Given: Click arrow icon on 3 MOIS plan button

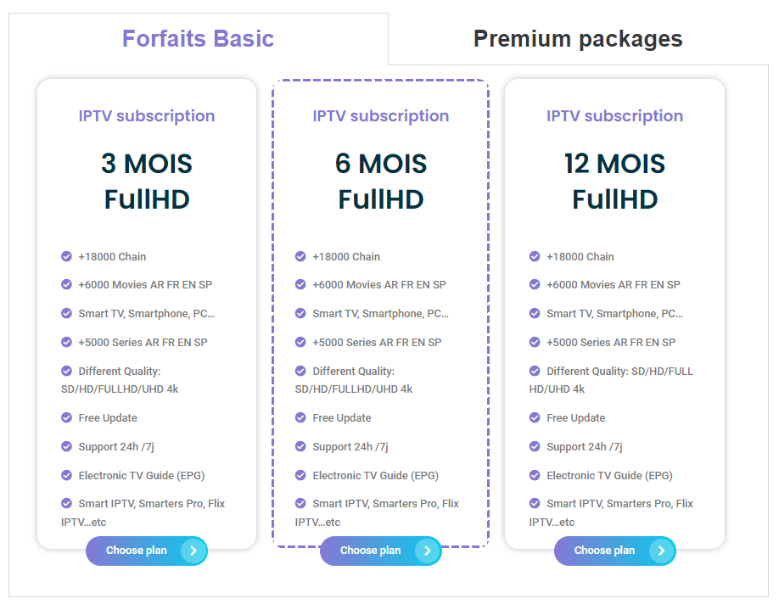Looking at the screenshot, I should pos(193,551).
